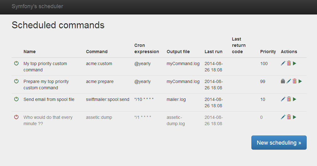Enable the red-powered assetic:dump command

tap(16, 117)
